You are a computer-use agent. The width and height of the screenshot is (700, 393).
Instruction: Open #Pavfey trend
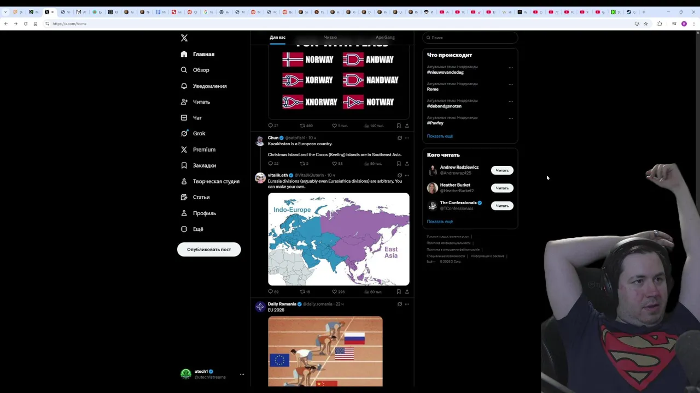[x=435, y=123]
